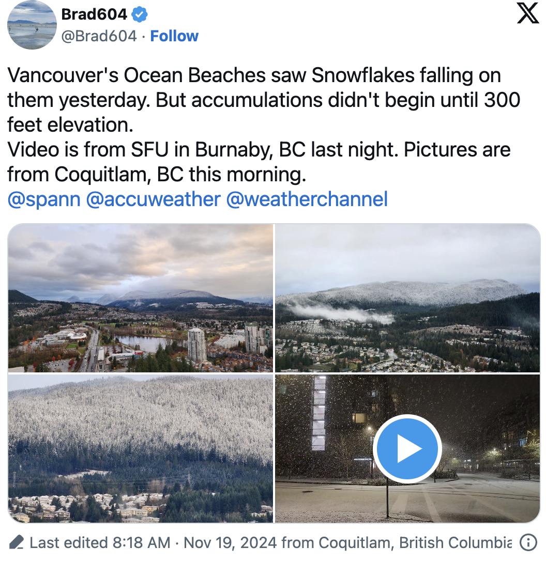Play the SFU snowfall video
Screen dimensions: 546x563
click(x=407, y=448)
